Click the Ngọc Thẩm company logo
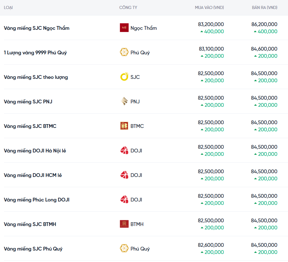This screenshot has height=262, width=288. click(x=124, y=28)
